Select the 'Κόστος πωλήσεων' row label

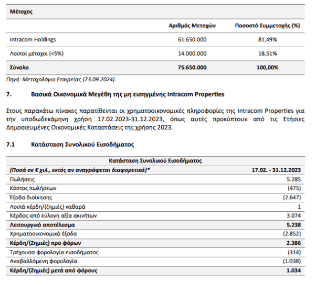pos(33,188)
